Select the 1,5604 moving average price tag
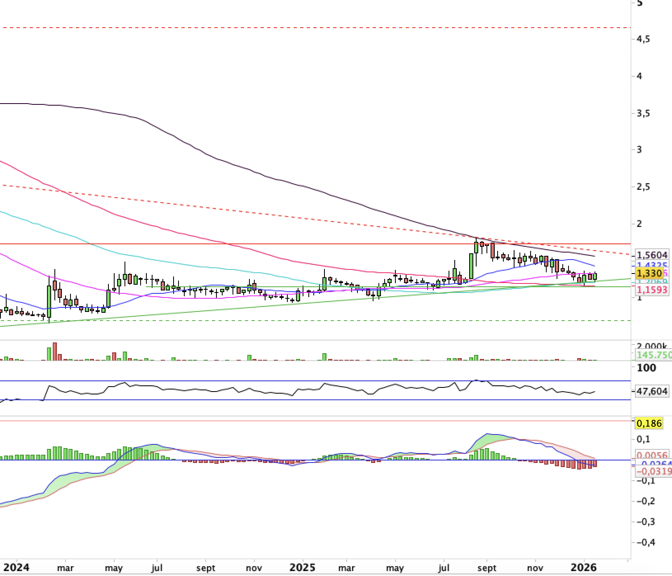Viewport: 672px width, 576px height. (652, 255)
